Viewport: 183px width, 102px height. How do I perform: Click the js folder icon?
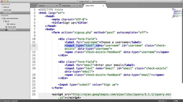click(6, 21)
